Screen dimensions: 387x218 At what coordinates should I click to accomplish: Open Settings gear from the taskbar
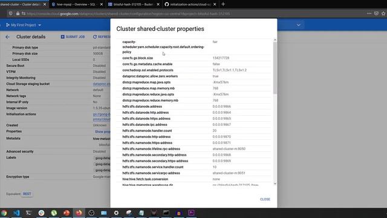(116, 213)
